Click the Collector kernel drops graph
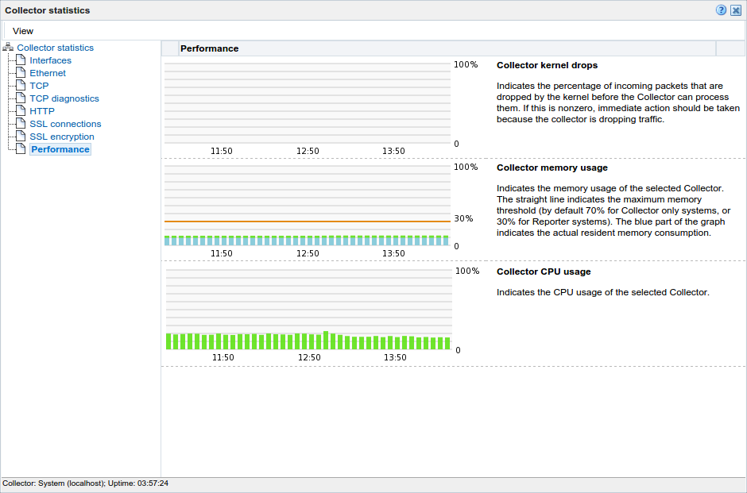Viewport: 747px width, 493px height. [x=308, y=103]
